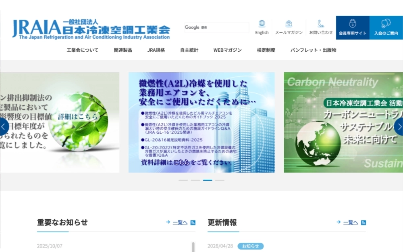Select the first carousel indicator dash

point(183,180)
